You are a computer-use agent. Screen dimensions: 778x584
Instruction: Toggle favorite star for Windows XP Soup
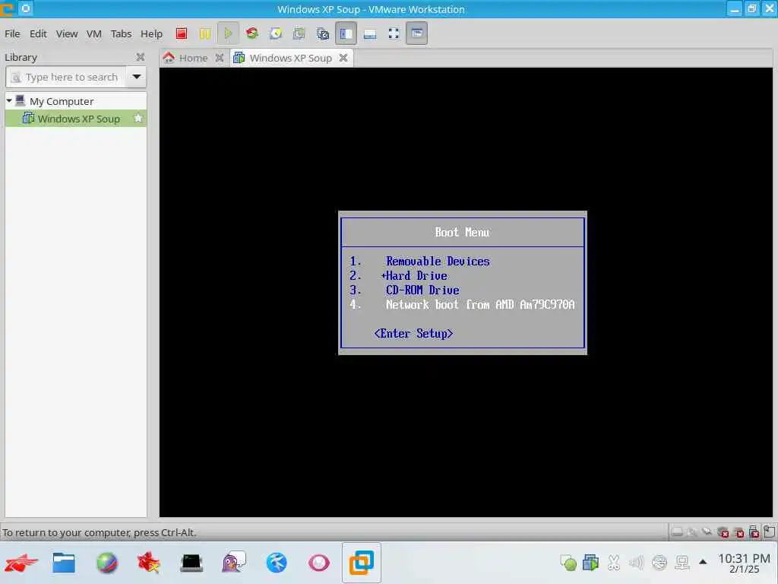138,119
